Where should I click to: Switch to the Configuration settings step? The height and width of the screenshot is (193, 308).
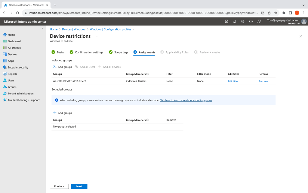click(x=89, y=52)
